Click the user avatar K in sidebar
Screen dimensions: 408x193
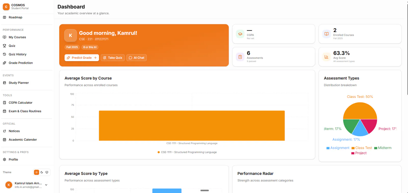tap(9, 185)
